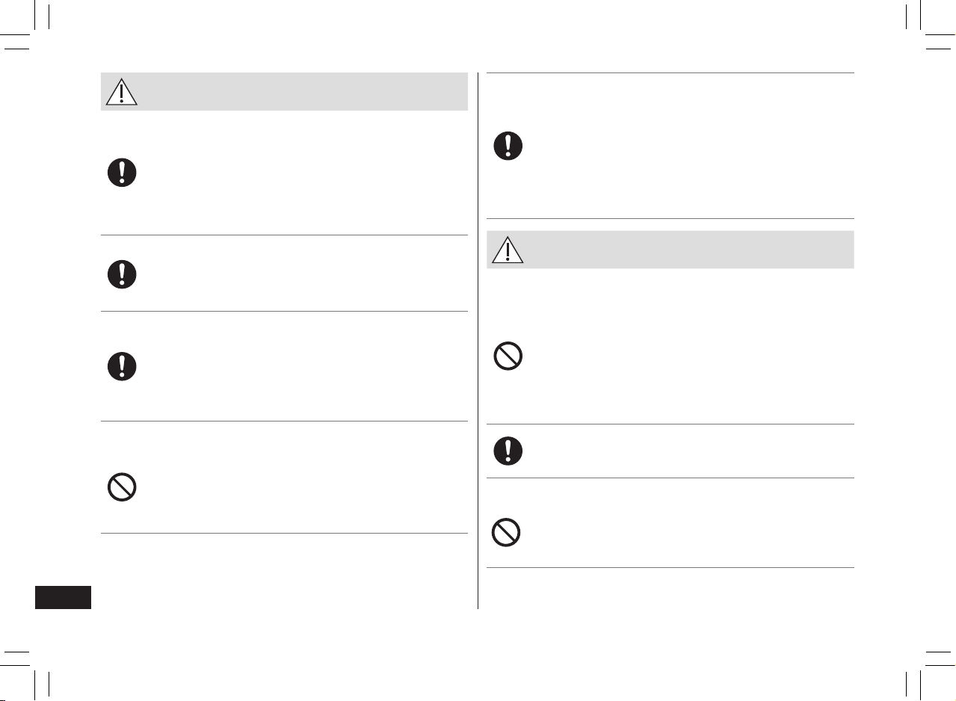
Task: Click the gray header bar in right column
Action: [670, 250]
